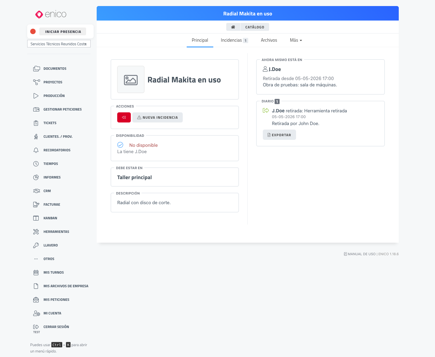Click the Mis Turnos calendar icon
Screen dimensions: 435x357
point(36,272)
